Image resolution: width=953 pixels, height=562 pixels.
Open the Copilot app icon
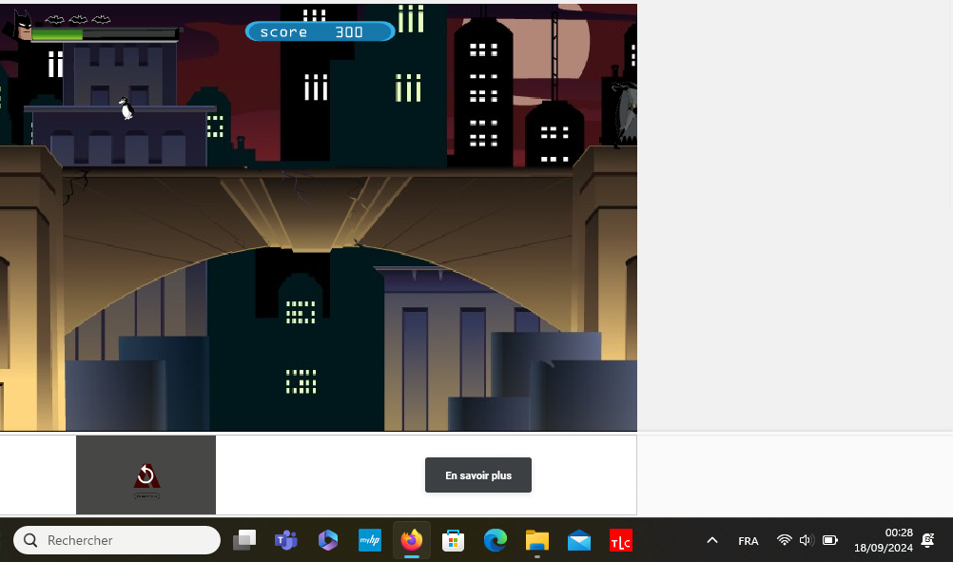coord(328,540)
